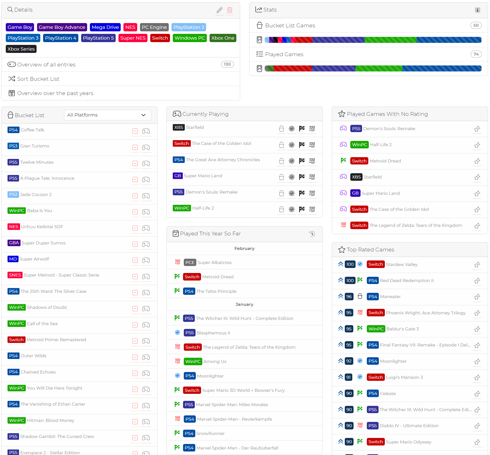
Task: Open Blasphemous II entry
Action: click(x=213, y=333)
